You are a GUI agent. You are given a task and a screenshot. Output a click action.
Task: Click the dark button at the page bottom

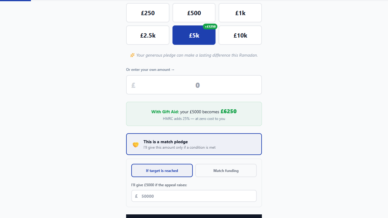pos(194,216)
